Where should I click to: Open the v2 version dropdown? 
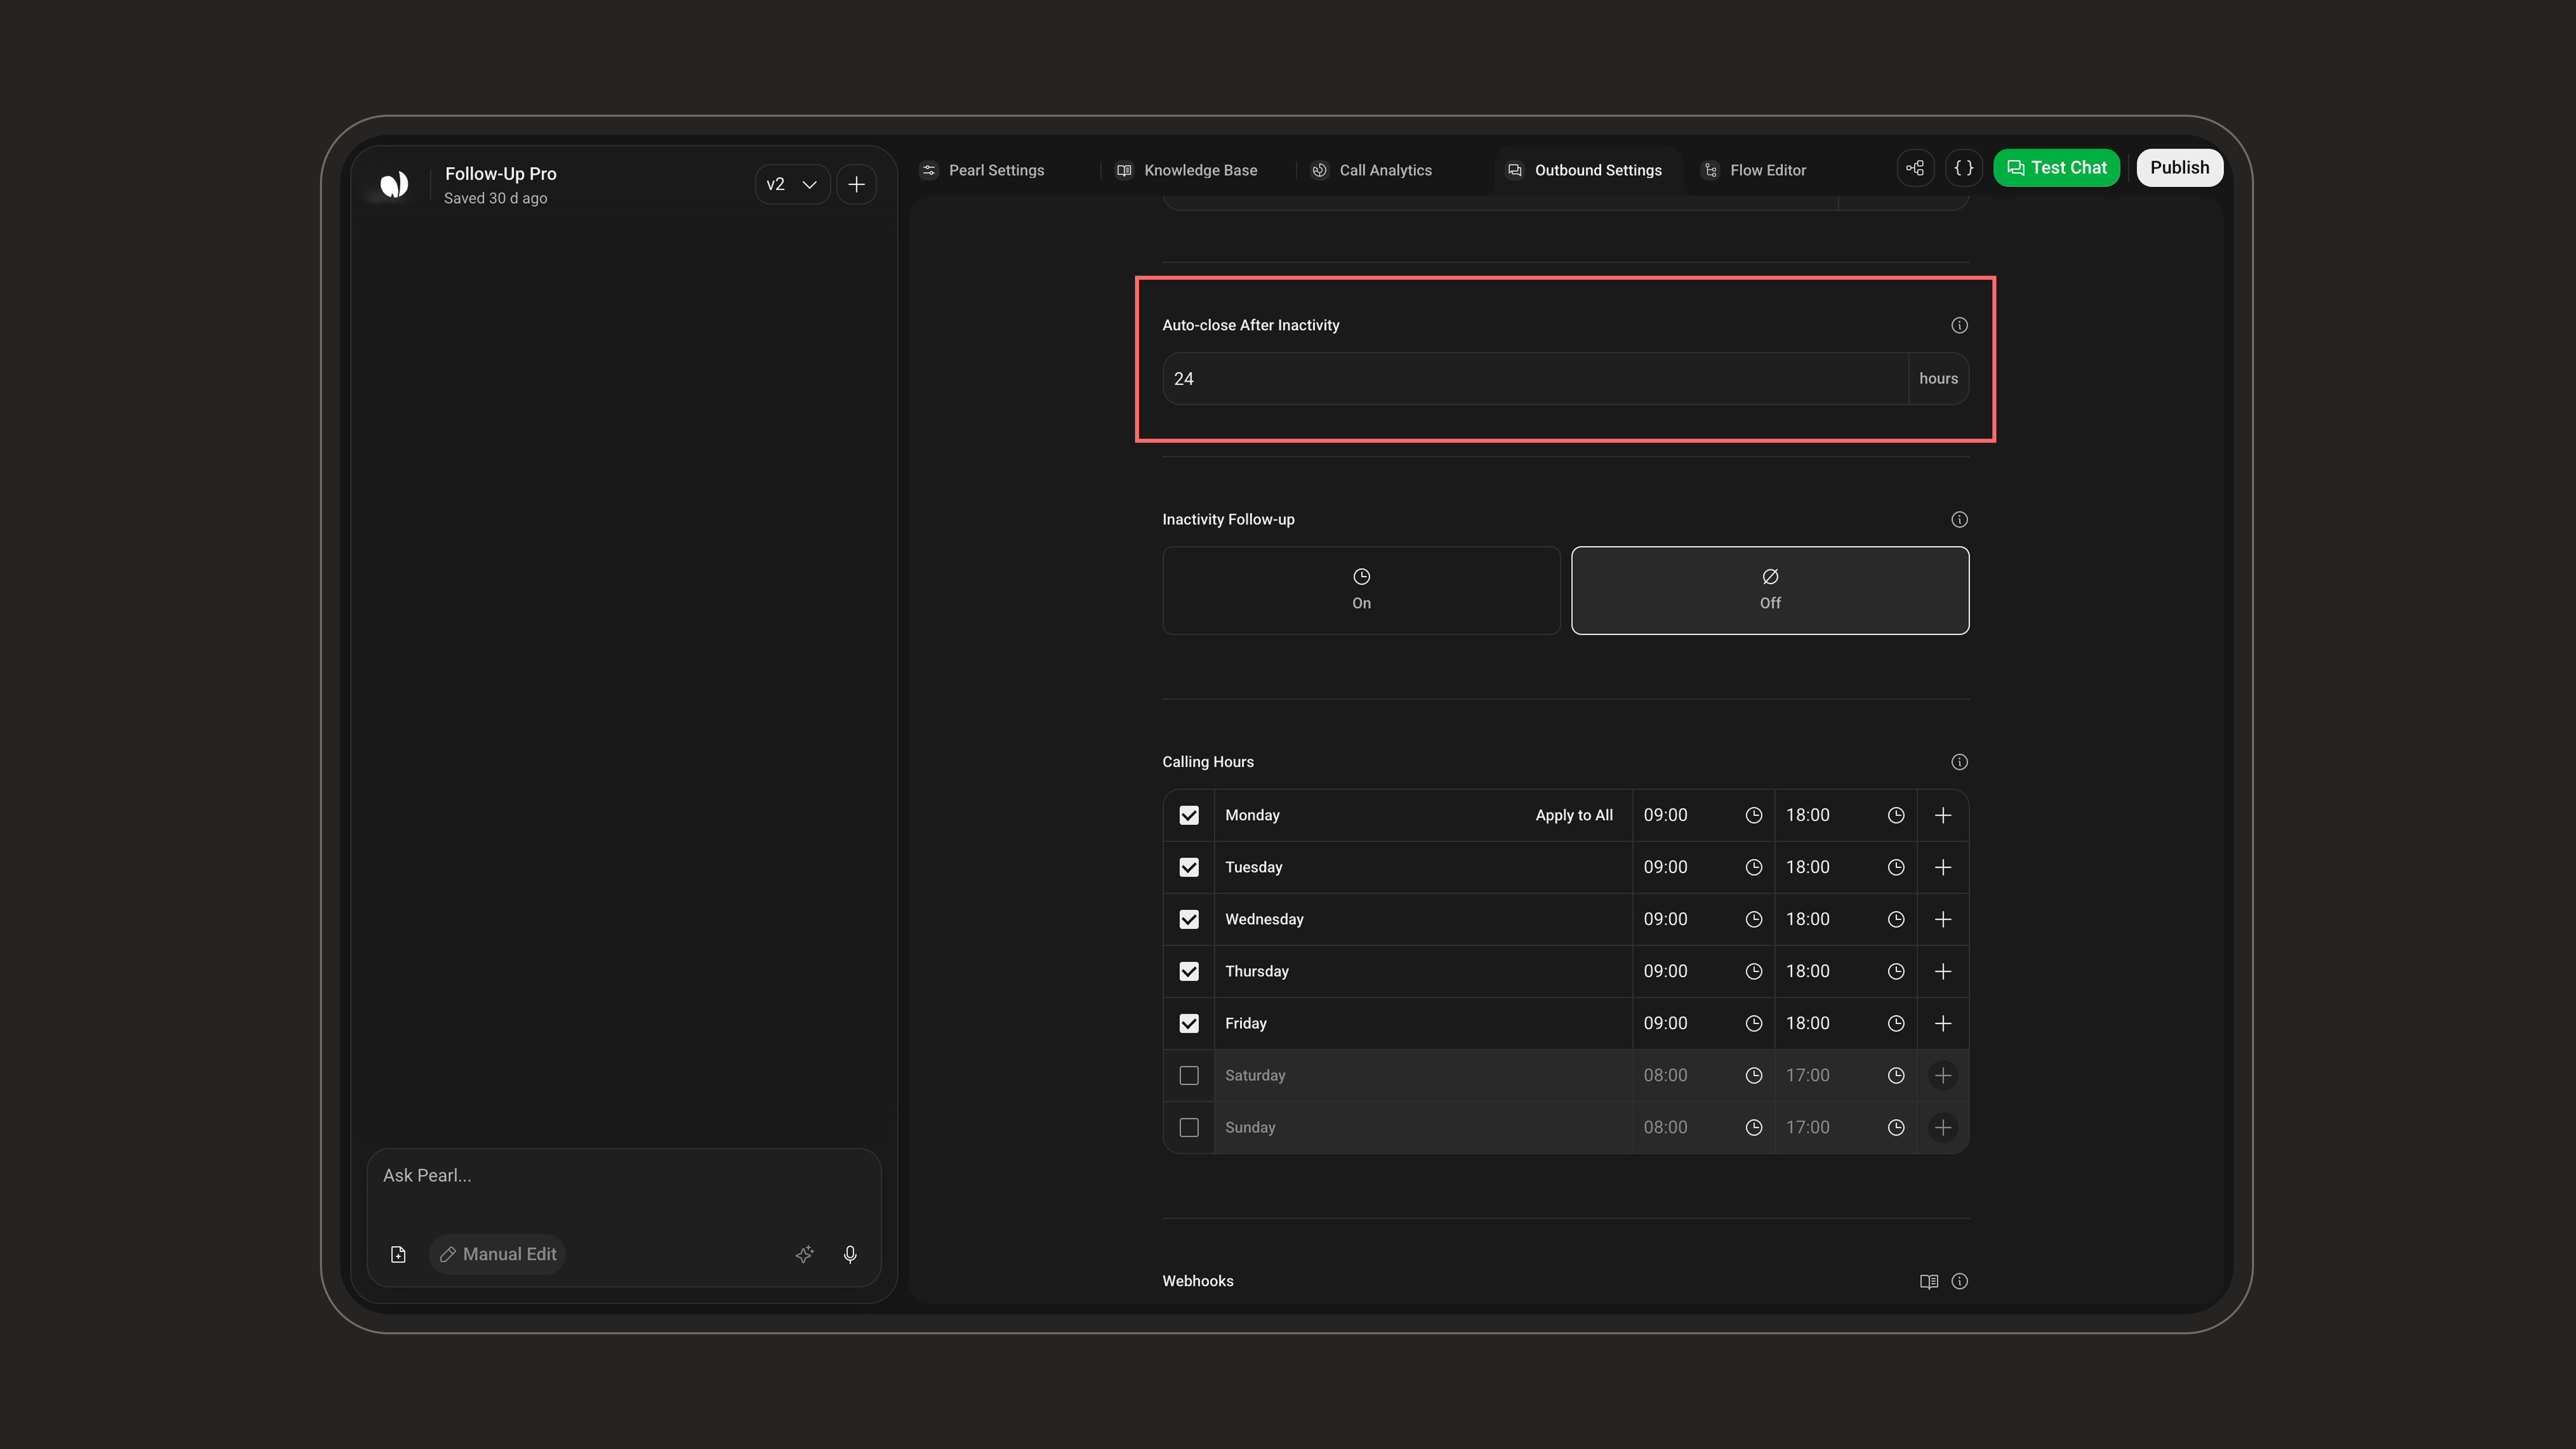click(792, 184)
